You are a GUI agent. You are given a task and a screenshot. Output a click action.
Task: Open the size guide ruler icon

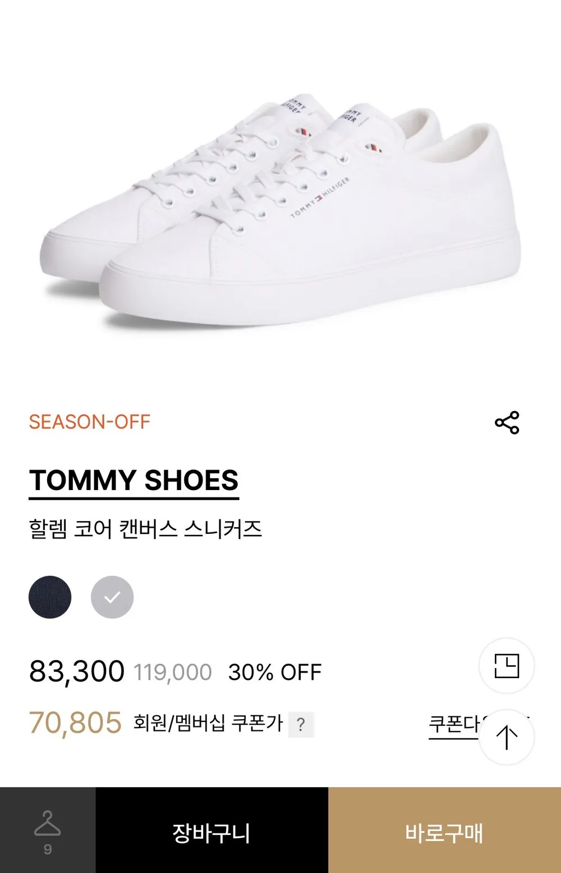pyautogui.click(x=507, y=666)
